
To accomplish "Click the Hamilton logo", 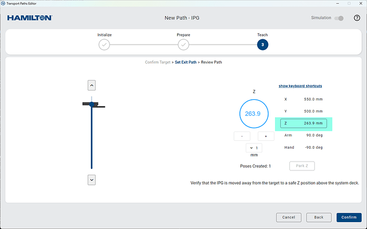I will click(29, 18).
